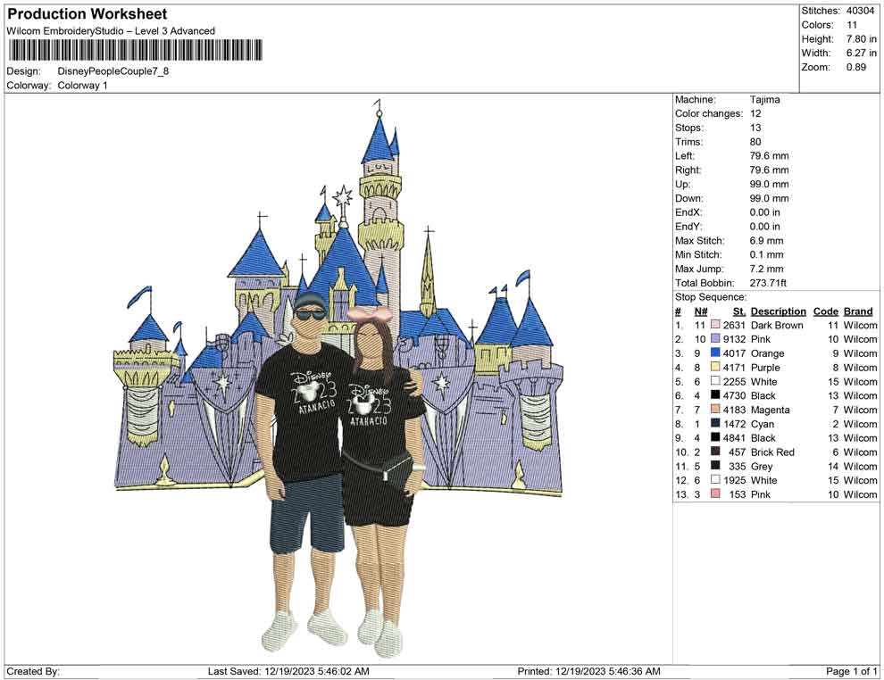Open the Colorway 1 selector
This screenshot has width=884, height=680.
pyautogui.click(x=85, y=86)
